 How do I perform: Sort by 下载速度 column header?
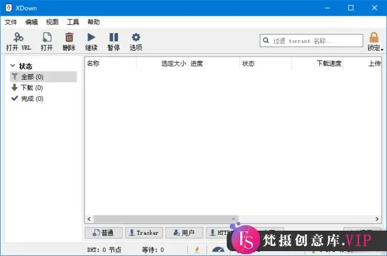coord(317,63)
